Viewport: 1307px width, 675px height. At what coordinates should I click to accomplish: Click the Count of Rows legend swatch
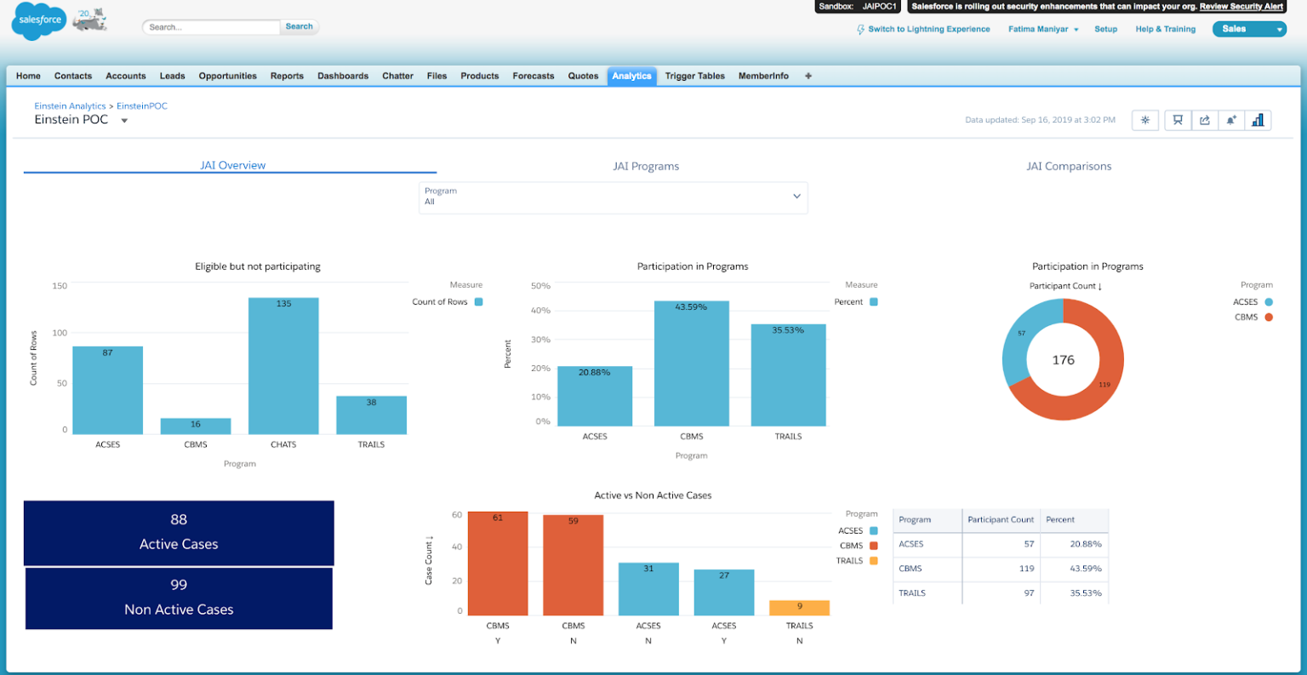(x=478, y=302)
